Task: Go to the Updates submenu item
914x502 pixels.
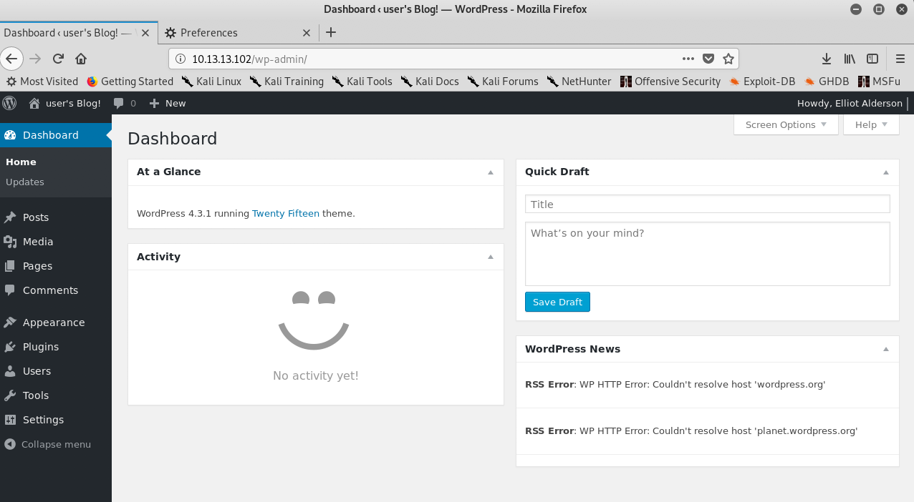Action: [25, 182]
